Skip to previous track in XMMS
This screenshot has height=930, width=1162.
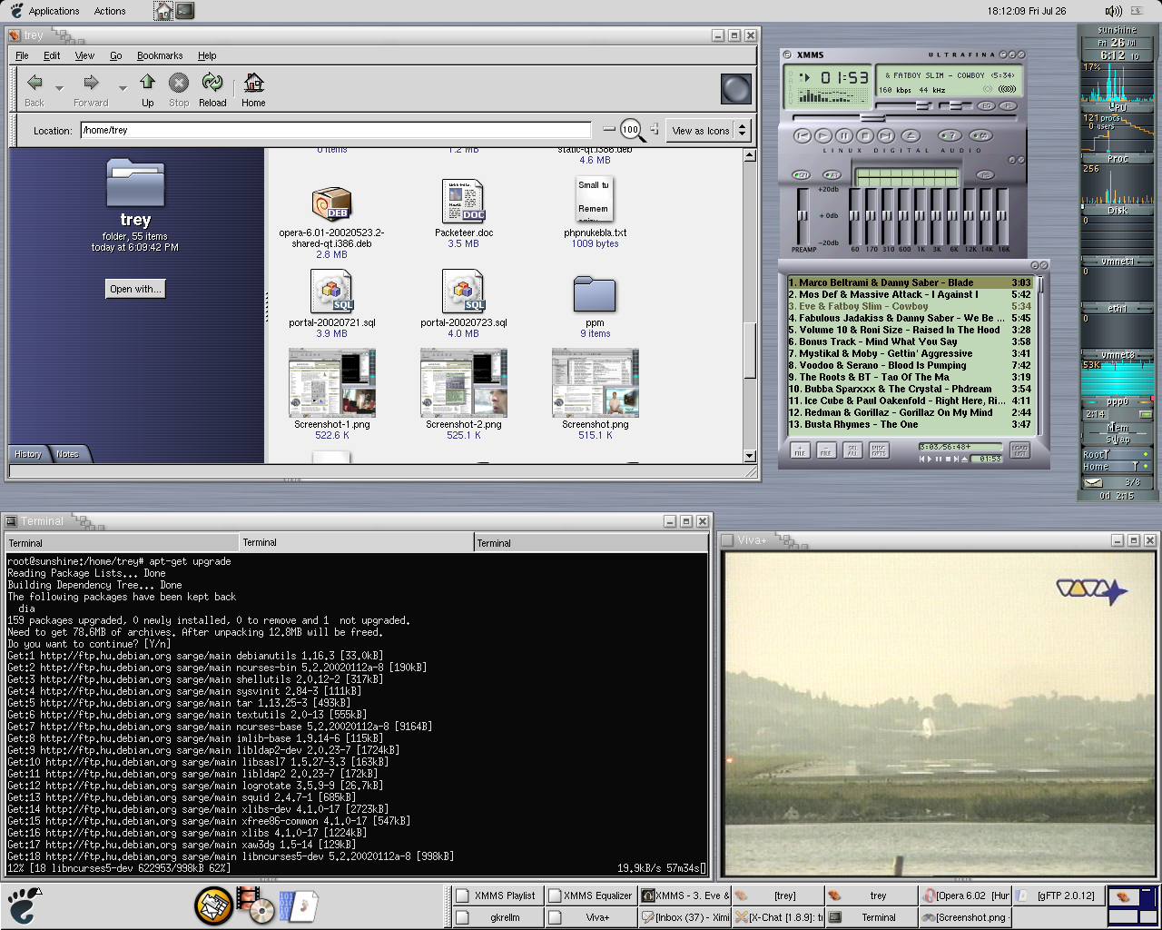803,135
